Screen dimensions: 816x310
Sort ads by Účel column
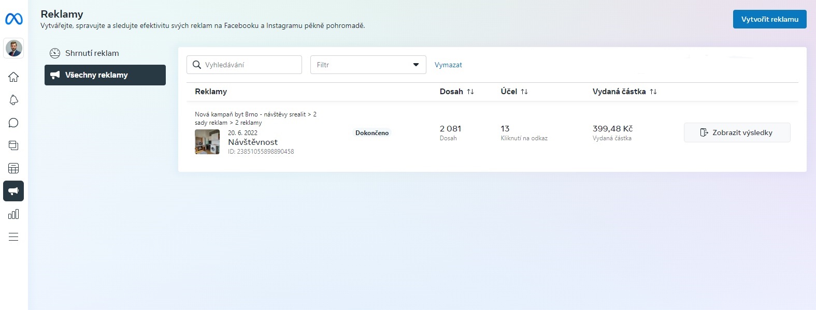[524, 92]
